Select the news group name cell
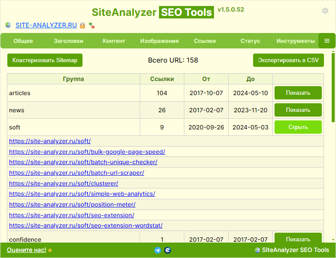 tap(73, 110)
